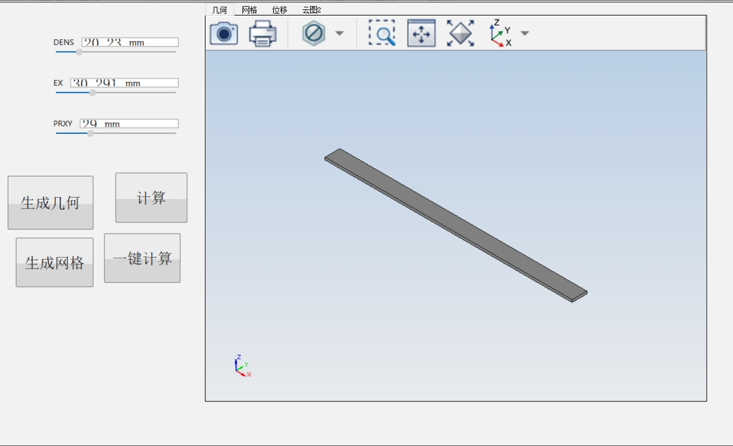The image size is (733, 446).
Task: Fit the model to the window with the zoom-extents icon
Action: pyautogui.click(x=460, y=33)
